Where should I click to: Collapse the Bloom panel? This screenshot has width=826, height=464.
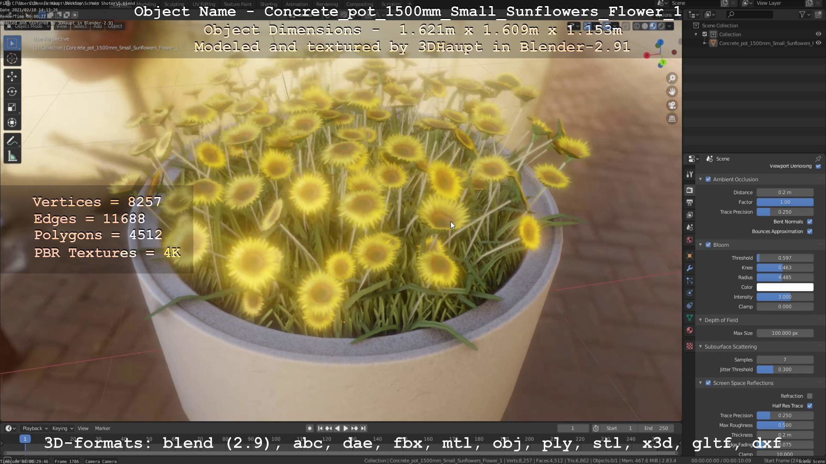pyautogui.click(x=700, y=245)
